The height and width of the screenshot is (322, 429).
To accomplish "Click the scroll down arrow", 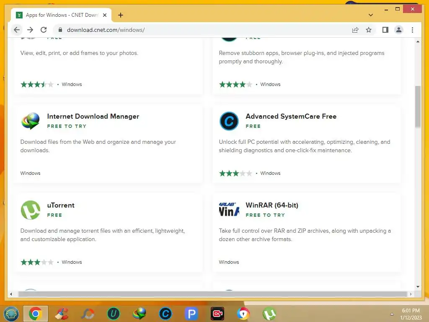I will pos(418,287).
